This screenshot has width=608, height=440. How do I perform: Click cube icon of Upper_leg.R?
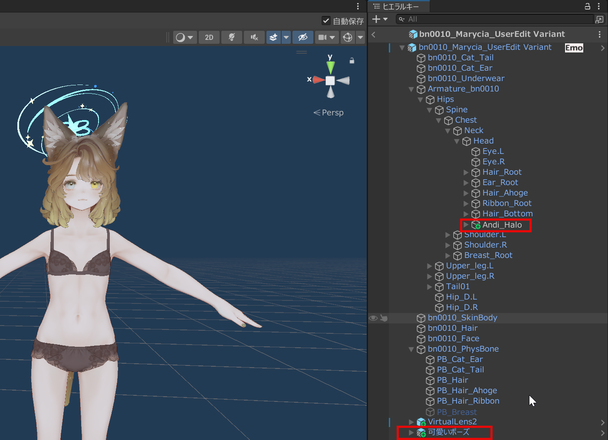(x=439, y=277)
